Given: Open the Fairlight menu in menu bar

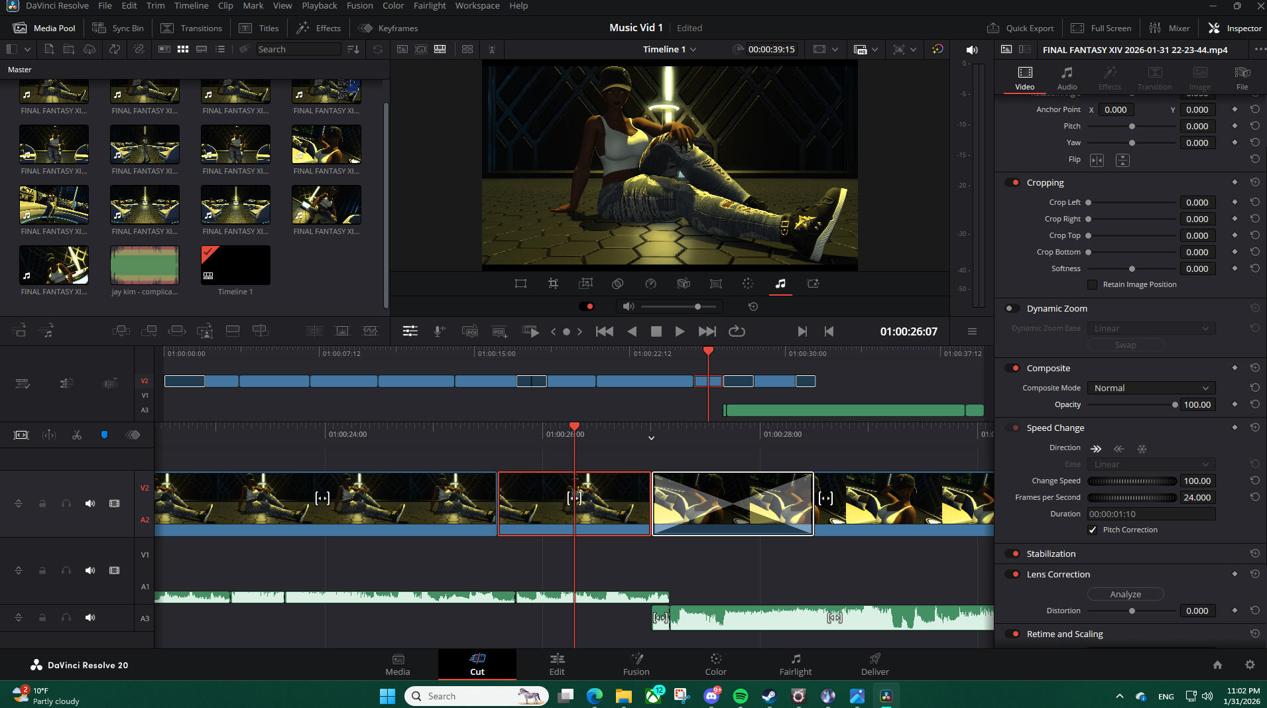Looking at the screenshot, I should click(430, 6).
